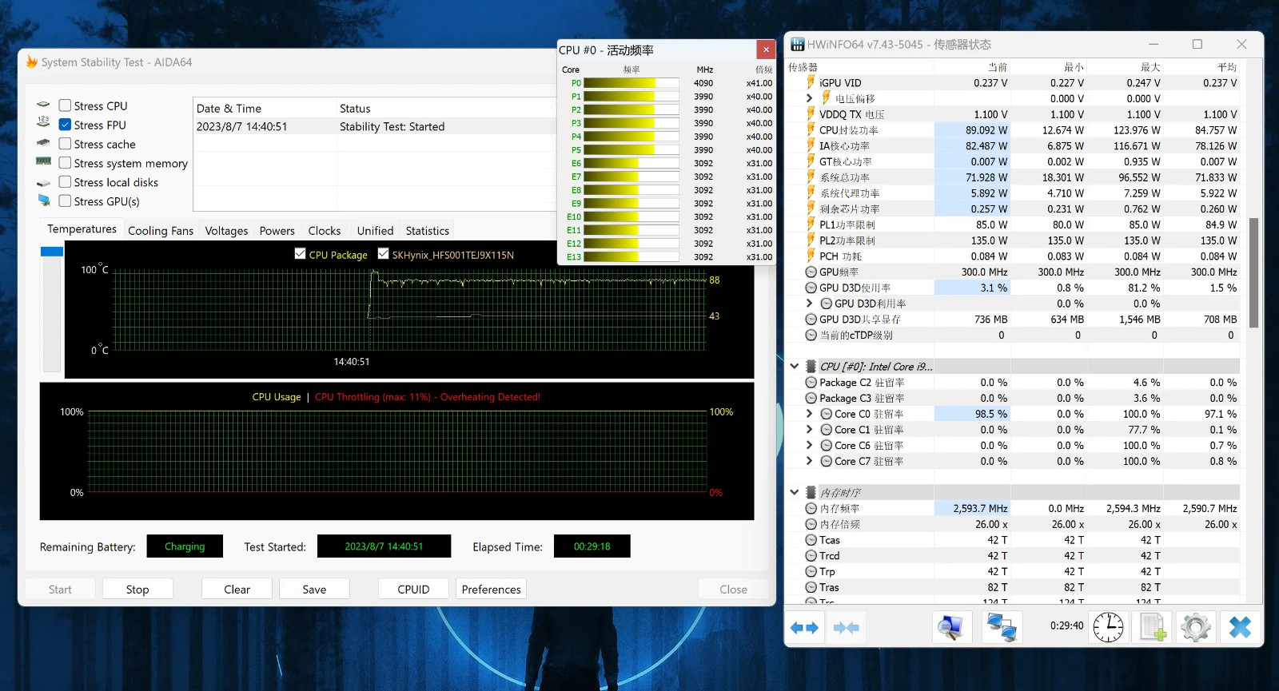
Task: Click expand columns arrows icon in HWiNFO
Action: (804, 628)
